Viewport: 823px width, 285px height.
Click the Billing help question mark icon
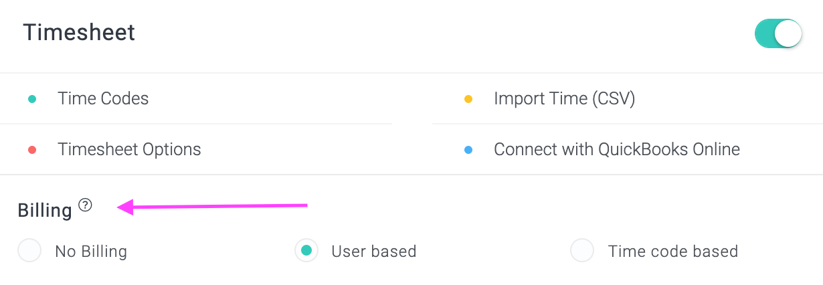(x=85, y=205)
